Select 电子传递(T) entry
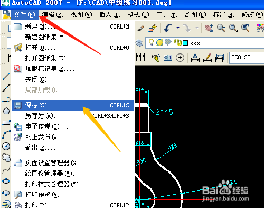The image size is (264, 208). pyautogui.click(x=73, y=126)
